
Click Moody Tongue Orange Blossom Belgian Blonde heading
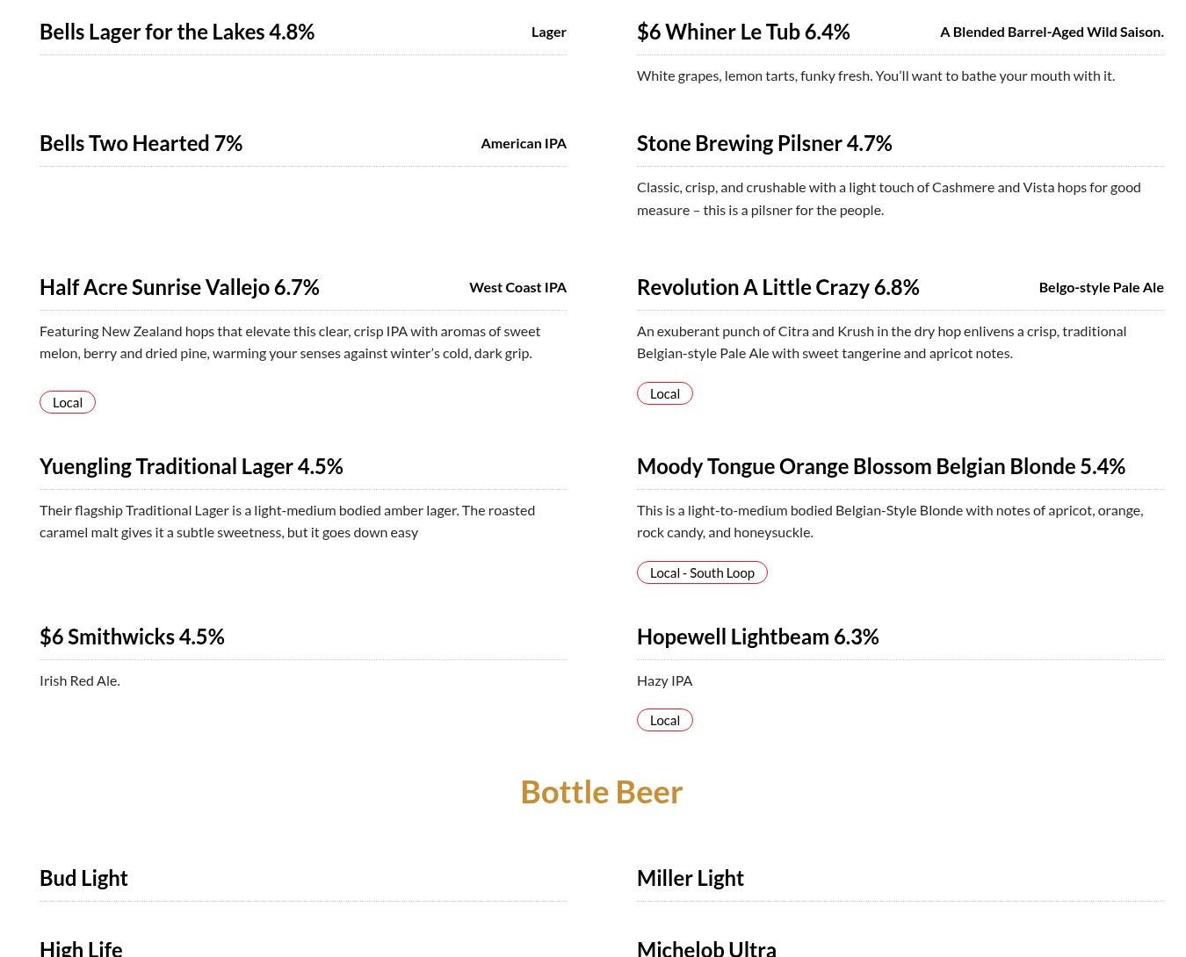880,466
